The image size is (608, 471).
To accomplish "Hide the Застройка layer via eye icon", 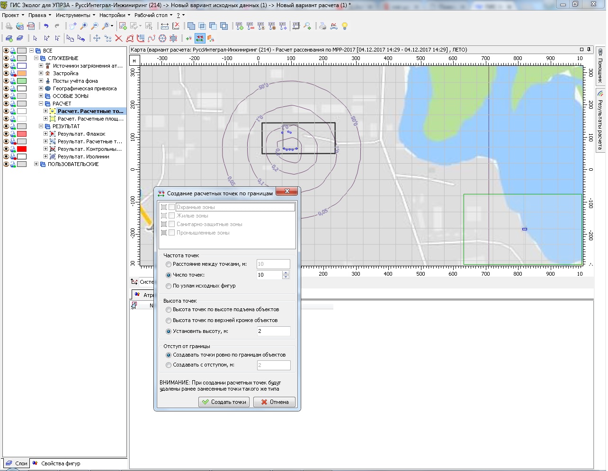I will click(x=6, y=73).
